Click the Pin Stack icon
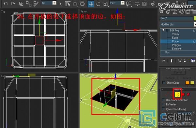This screenshot has height=128, width=196. [x=164, y=61]
